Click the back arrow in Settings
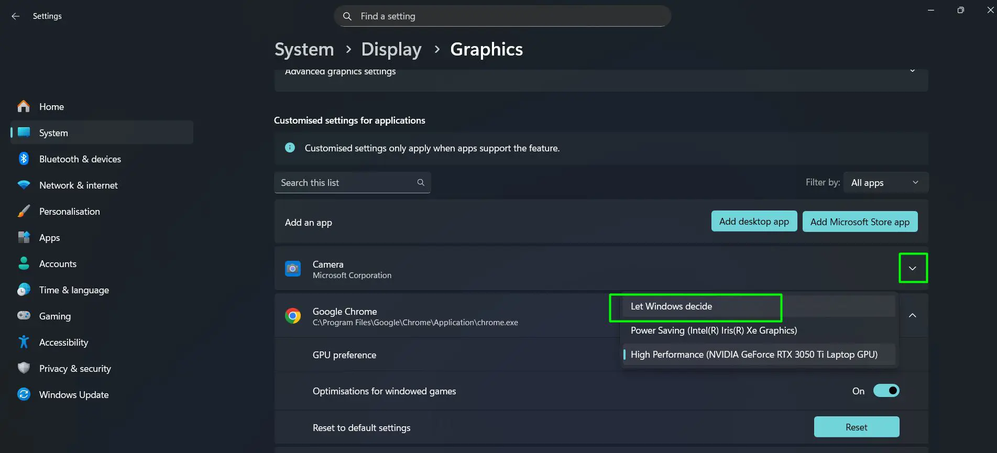The height and width of the screenshot is (453, 997). tap(15, 16)
